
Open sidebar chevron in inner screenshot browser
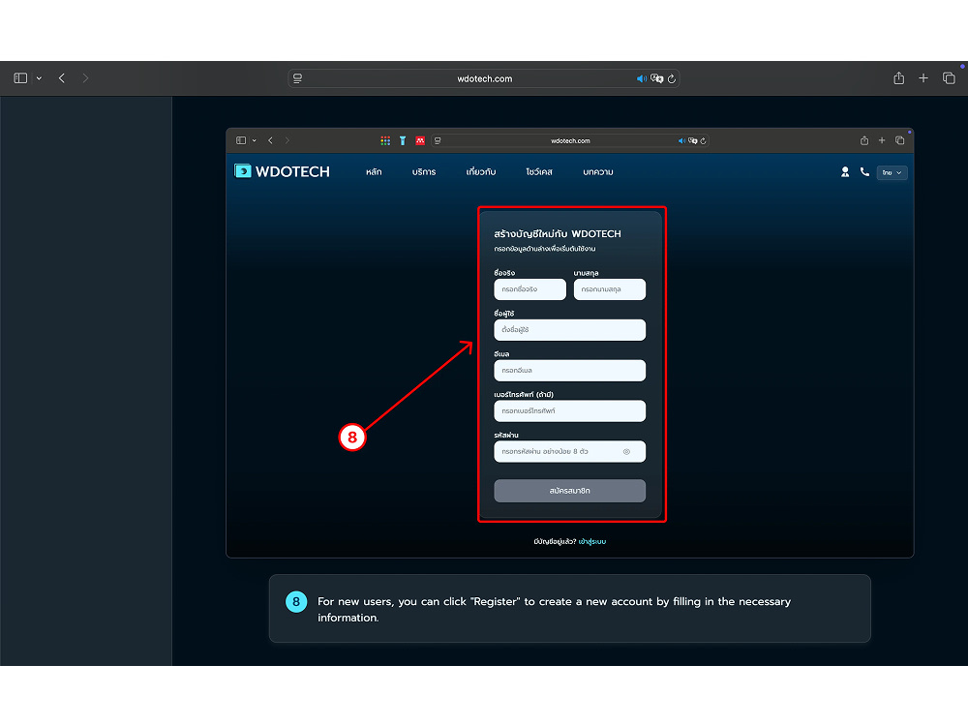tap(255, 140)
